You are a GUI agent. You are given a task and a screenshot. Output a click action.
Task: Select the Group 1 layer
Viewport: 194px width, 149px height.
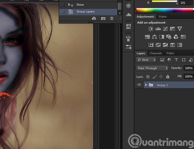click(169, 85)
